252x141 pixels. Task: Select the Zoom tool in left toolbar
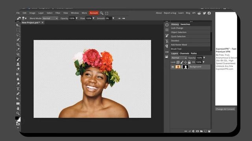(x=18, y=113)
